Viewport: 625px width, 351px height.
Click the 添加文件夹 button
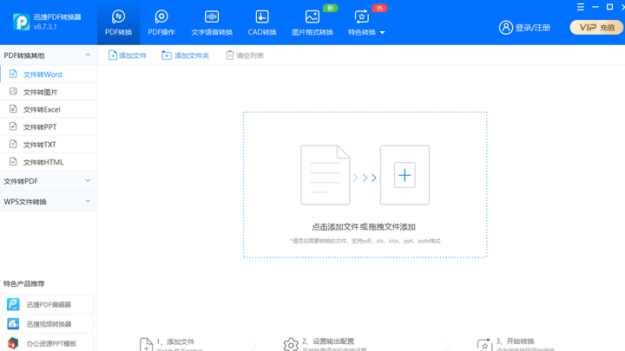tap(186, 55)
